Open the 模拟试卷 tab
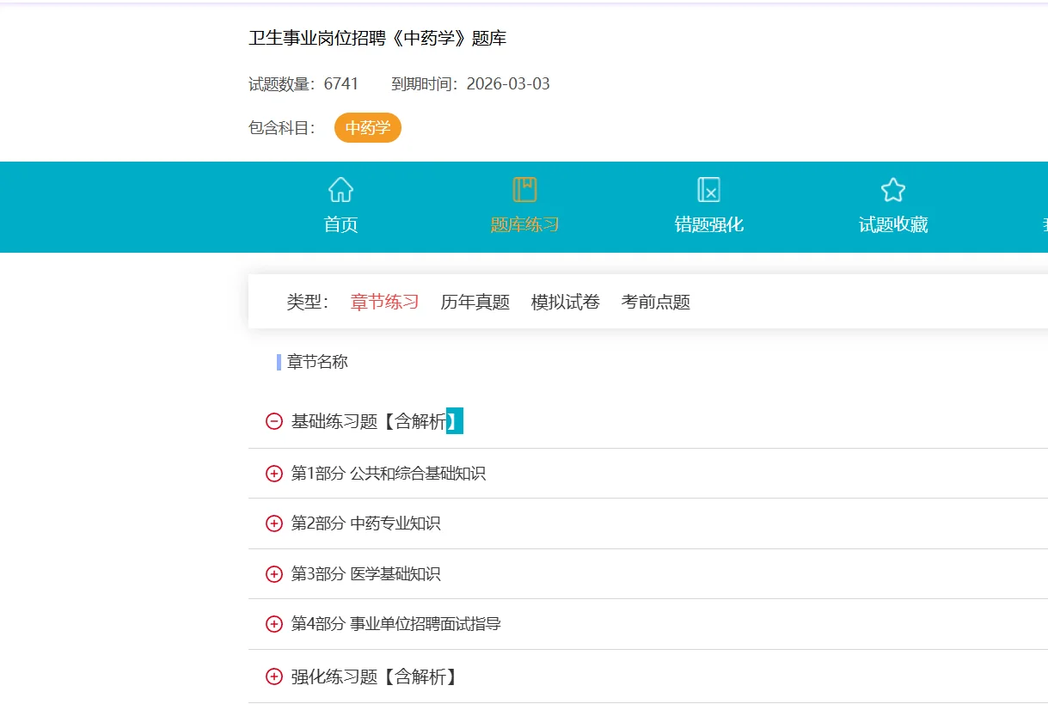 click(x=564, y=302)
